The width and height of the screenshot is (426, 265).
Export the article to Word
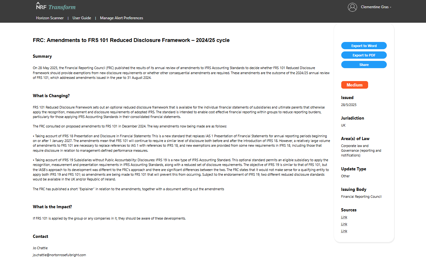364,46
